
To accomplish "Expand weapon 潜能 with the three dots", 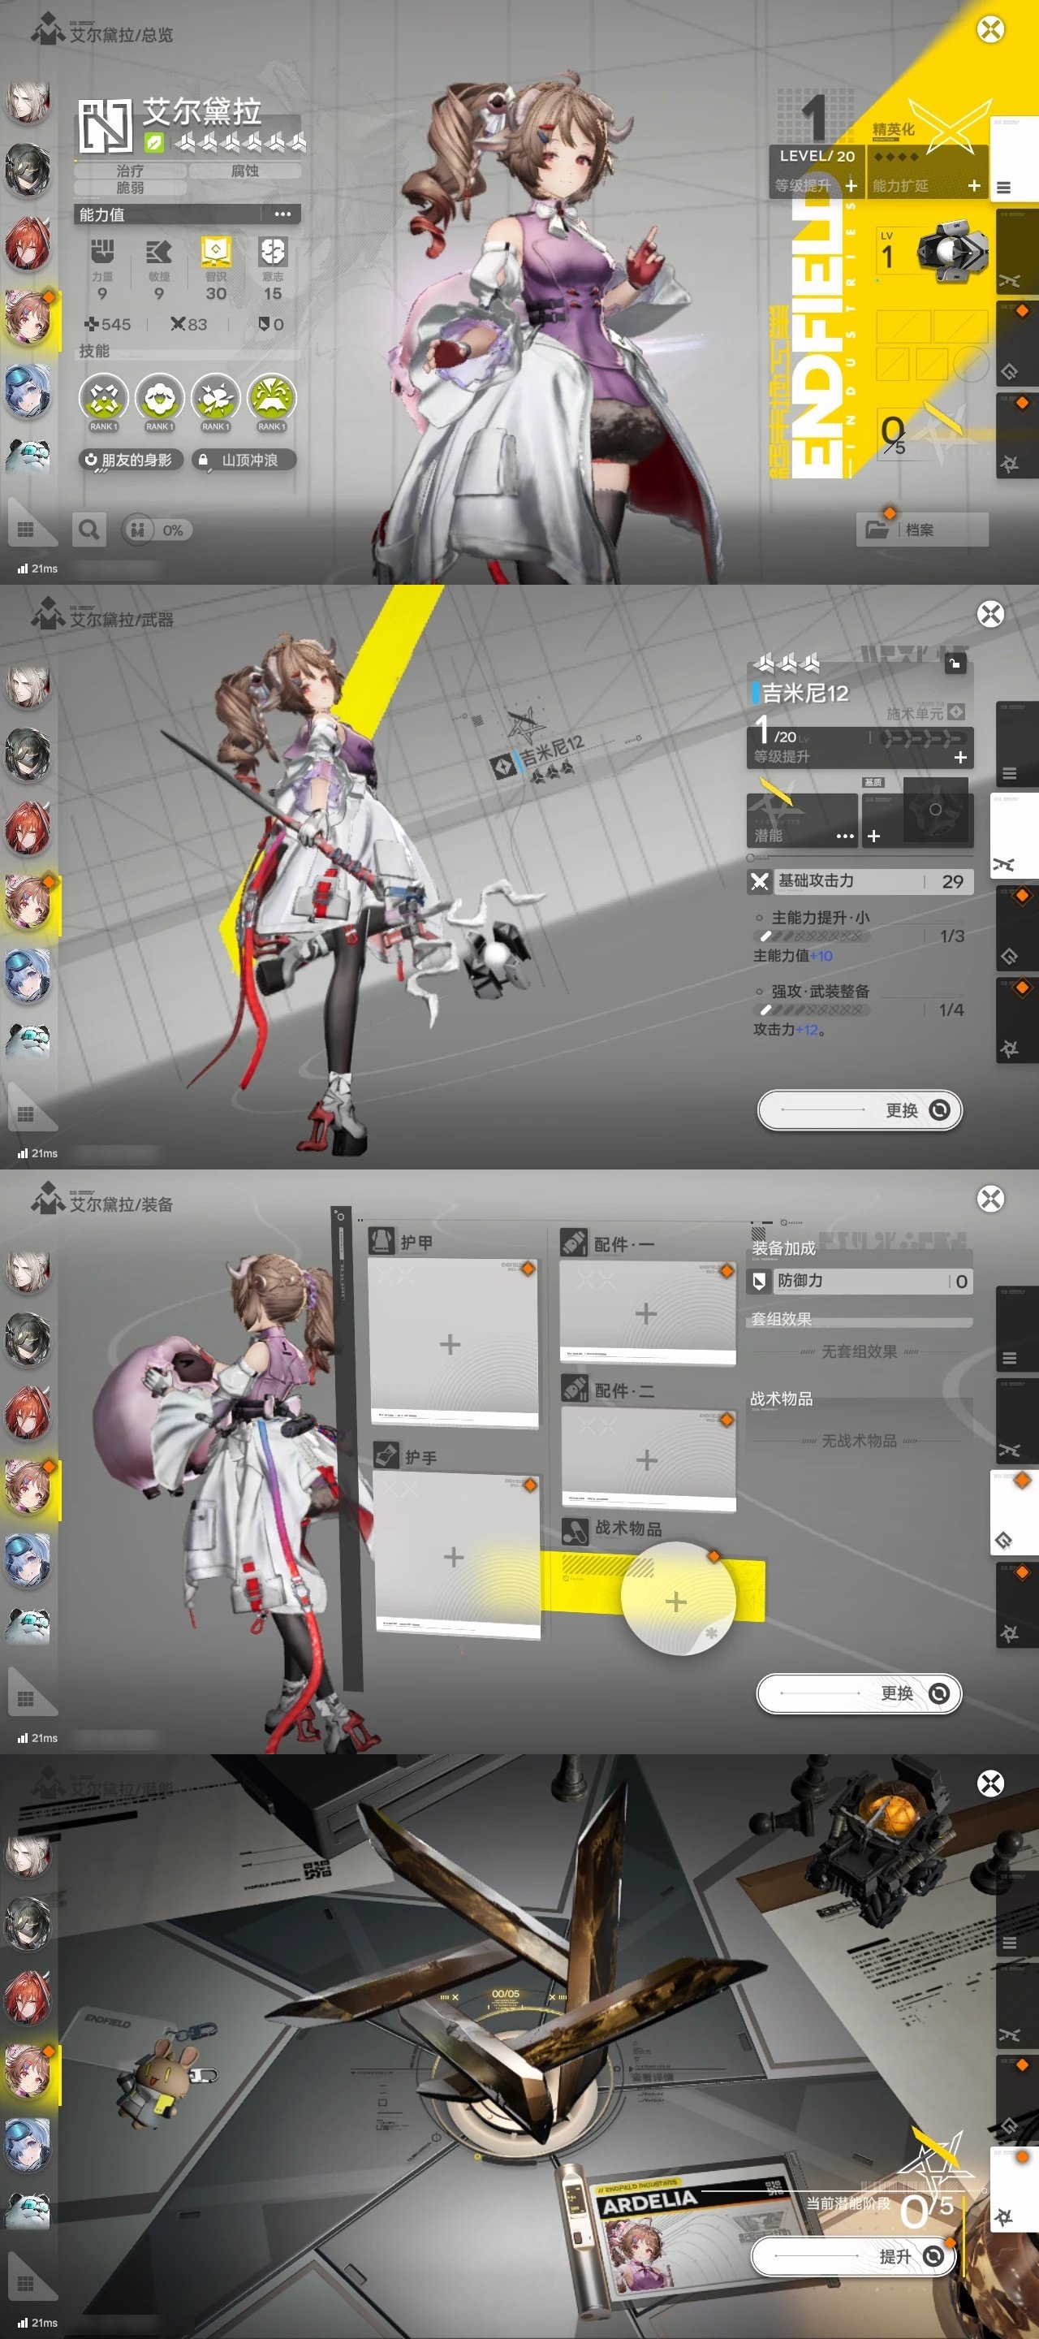I will (845, 836).
